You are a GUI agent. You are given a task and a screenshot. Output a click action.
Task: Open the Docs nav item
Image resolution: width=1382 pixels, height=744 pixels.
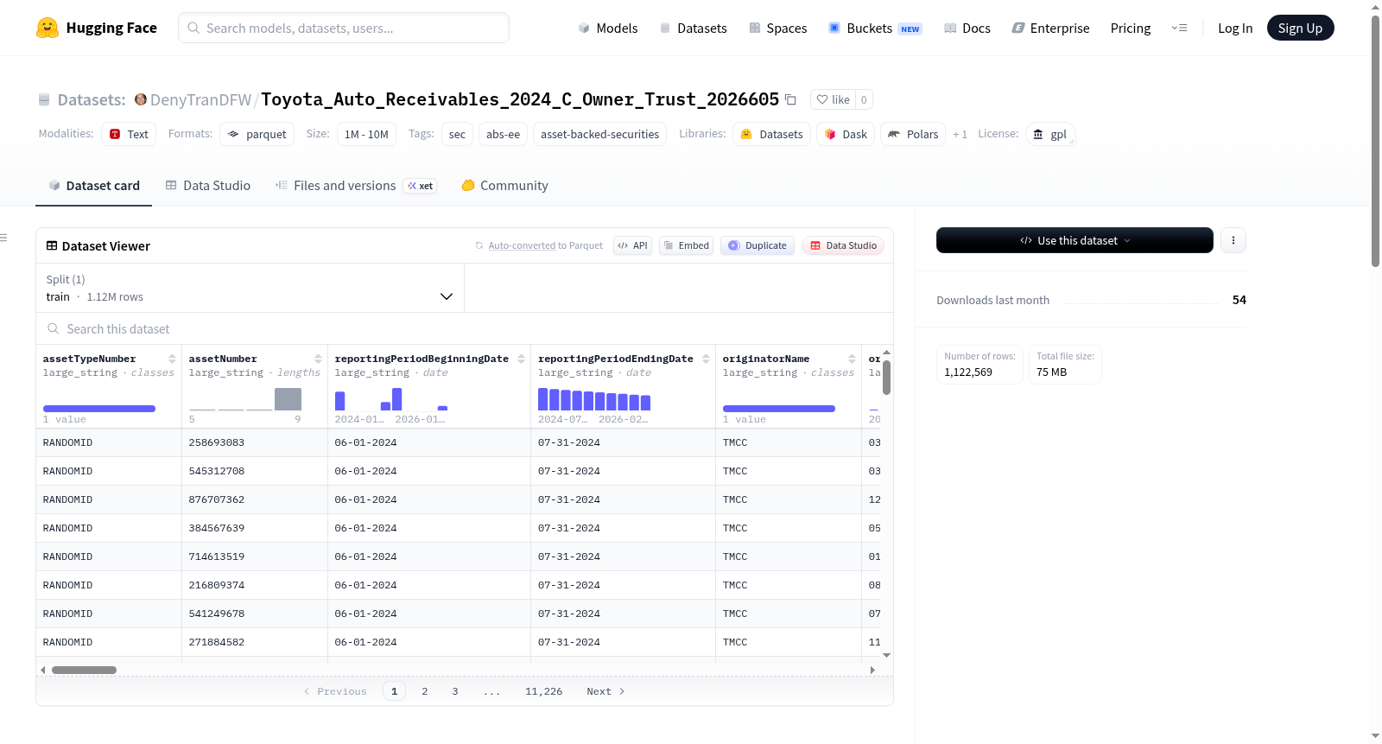(967, 28)
